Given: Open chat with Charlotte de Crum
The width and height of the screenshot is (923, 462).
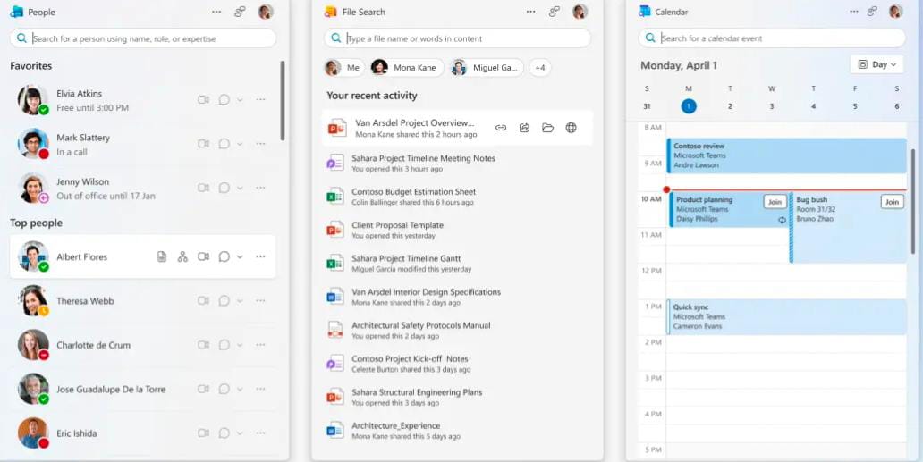Looking at the screenshot, I should [224, 345].
